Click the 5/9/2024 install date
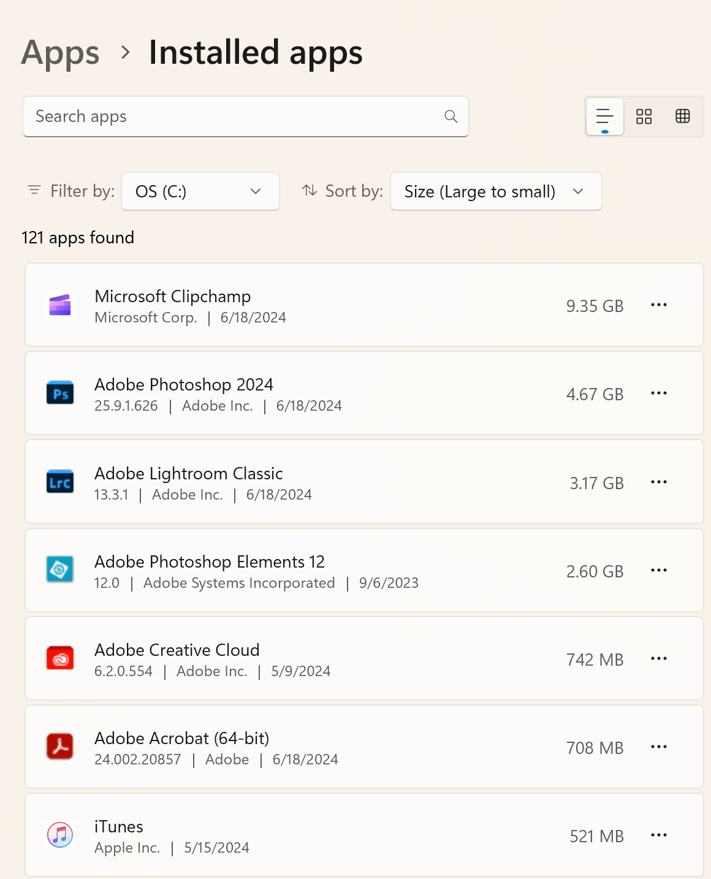This screenshot has height=879, width=711. point(300,671)
